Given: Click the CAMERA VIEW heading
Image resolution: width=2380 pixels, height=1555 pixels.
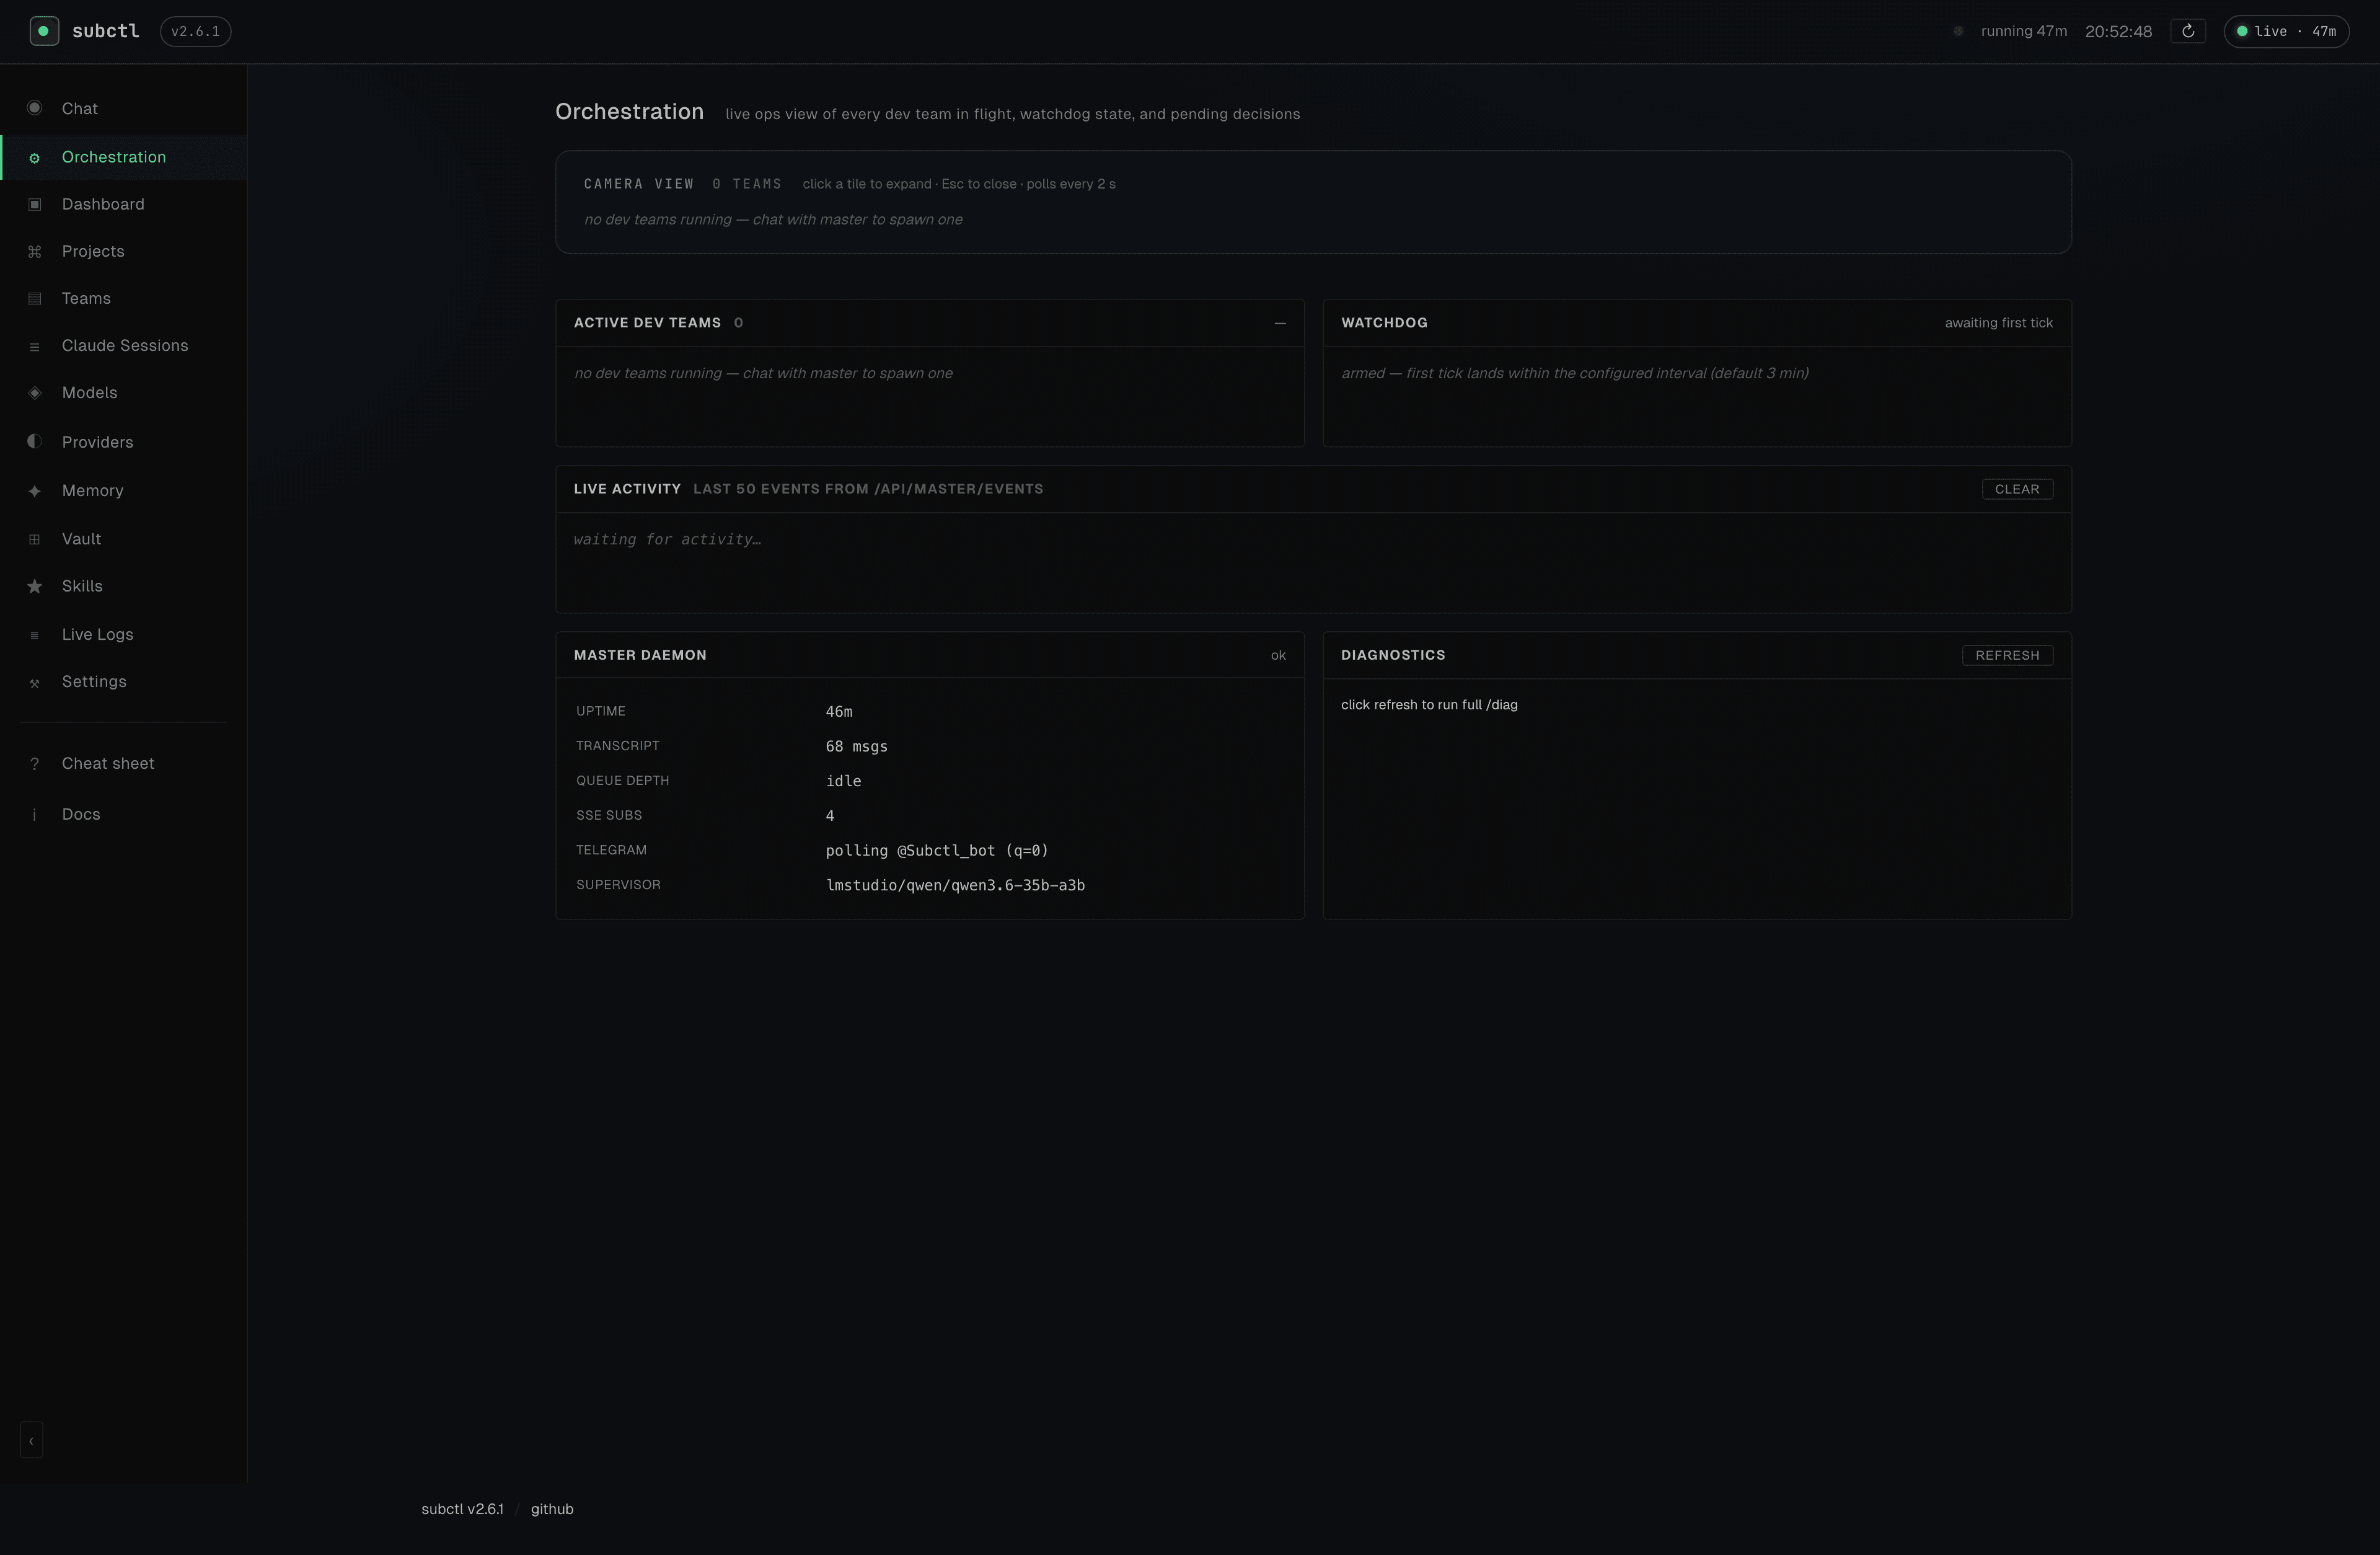Looking at the screenshot, I should tap(639, 184).
